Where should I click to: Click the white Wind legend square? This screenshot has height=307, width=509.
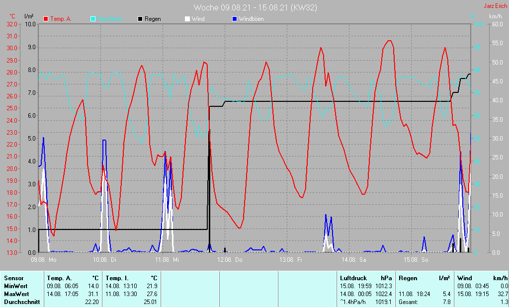[187, 19]
